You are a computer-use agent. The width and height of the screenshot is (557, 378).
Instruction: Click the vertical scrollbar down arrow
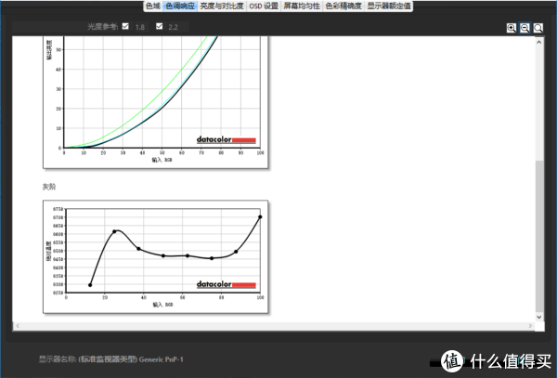539,318
